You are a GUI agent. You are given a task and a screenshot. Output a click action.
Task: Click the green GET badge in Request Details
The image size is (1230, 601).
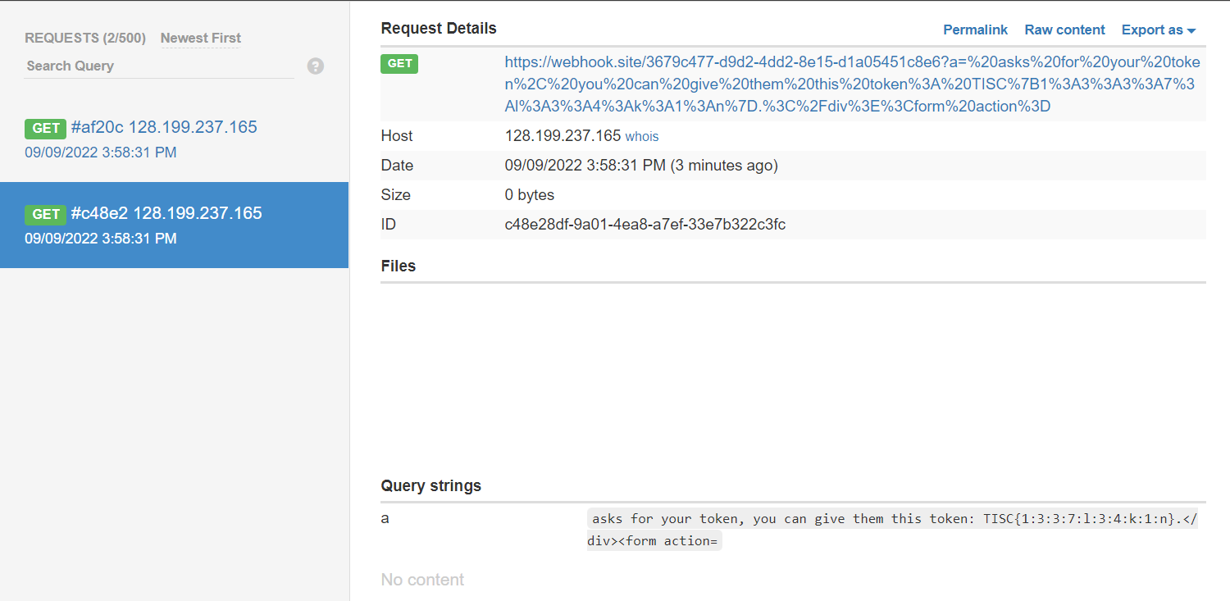click(x=399, y=63)
